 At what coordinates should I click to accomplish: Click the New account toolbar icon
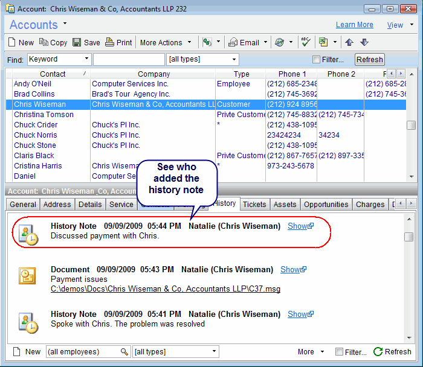click(x=12, y=43)
